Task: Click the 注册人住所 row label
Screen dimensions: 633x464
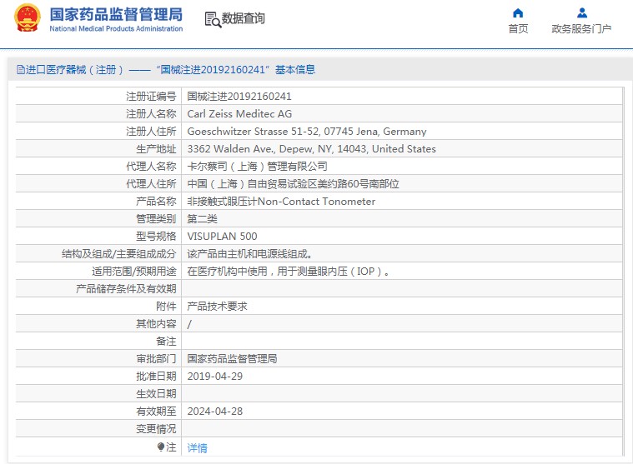Action: point(151,132)
